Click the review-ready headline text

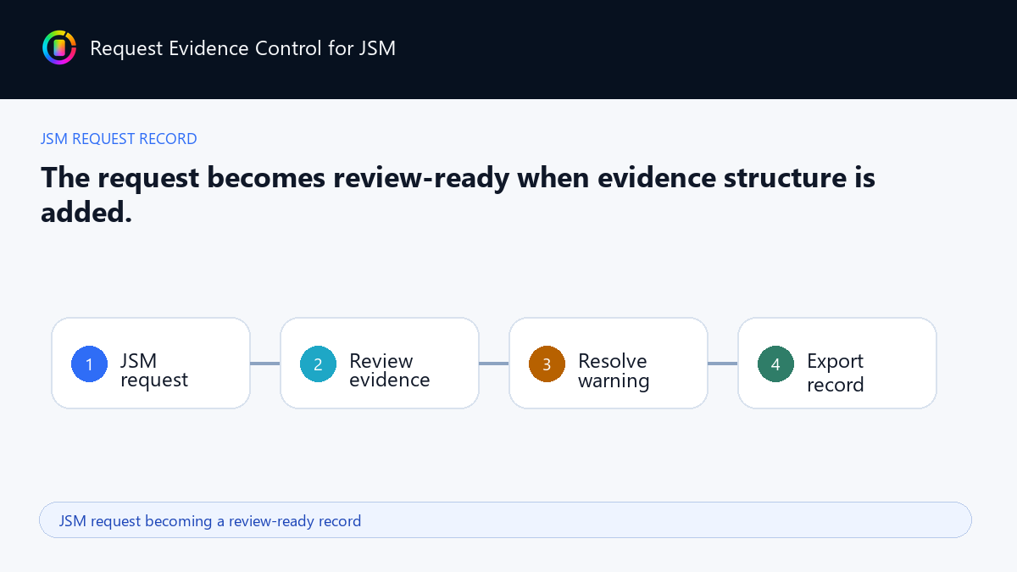tap(458, 194)
